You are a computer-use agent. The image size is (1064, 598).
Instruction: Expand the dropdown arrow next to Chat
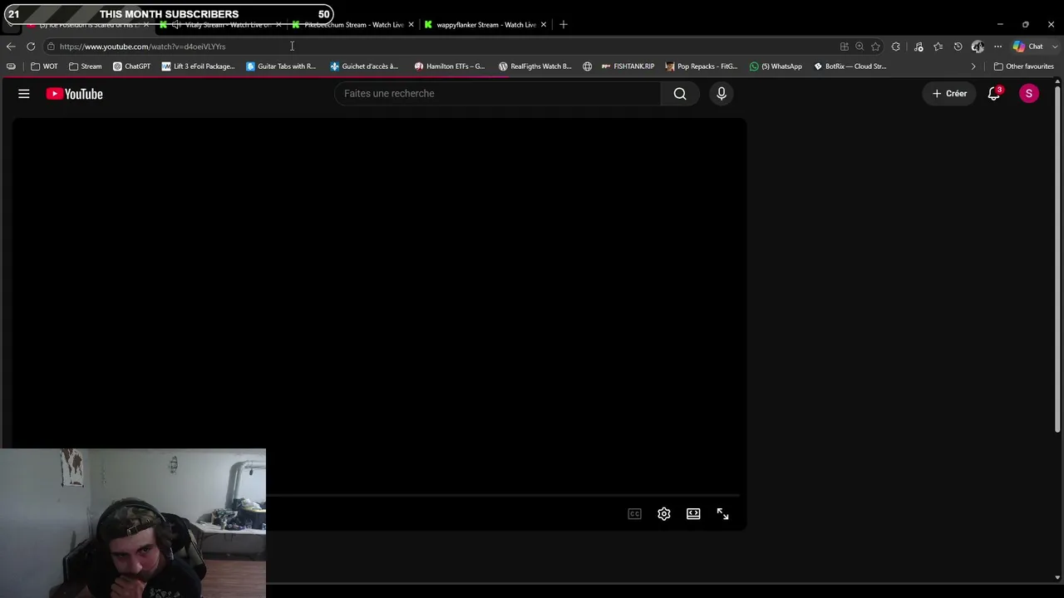coord(1054,47)
